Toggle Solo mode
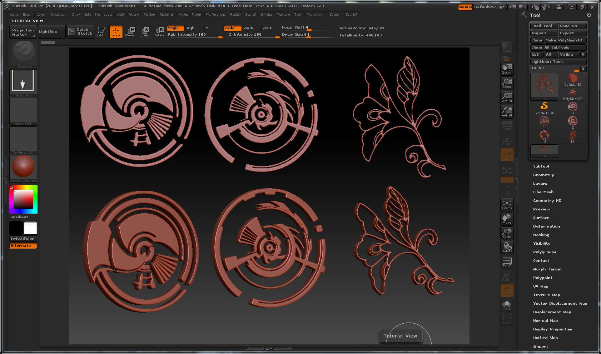Image resolution: width=601 pixels, height=354 pixels. [x=507, y=305]
